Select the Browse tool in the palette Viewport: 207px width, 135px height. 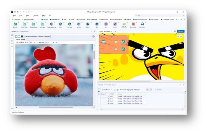15,24
